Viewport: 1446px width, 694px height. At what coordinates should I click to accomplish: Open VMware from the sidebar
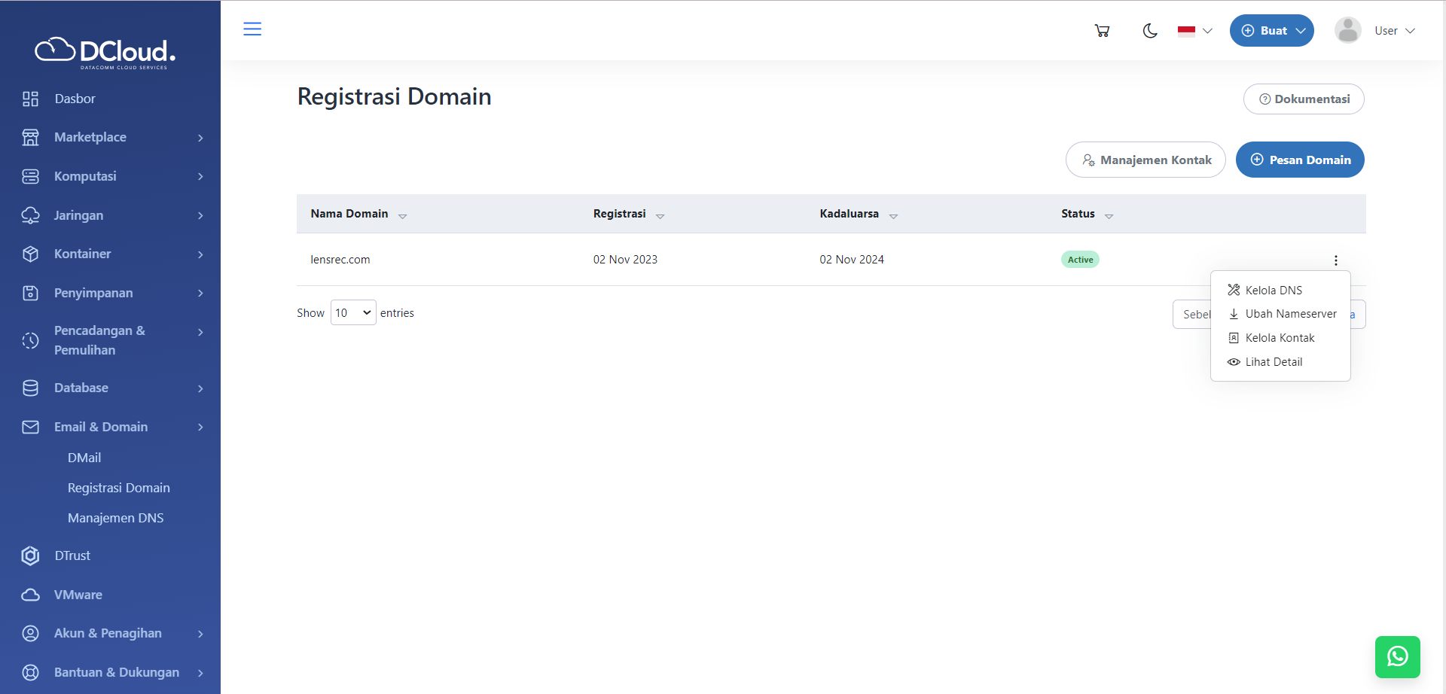pyautogui.click(x=78, y=595)
